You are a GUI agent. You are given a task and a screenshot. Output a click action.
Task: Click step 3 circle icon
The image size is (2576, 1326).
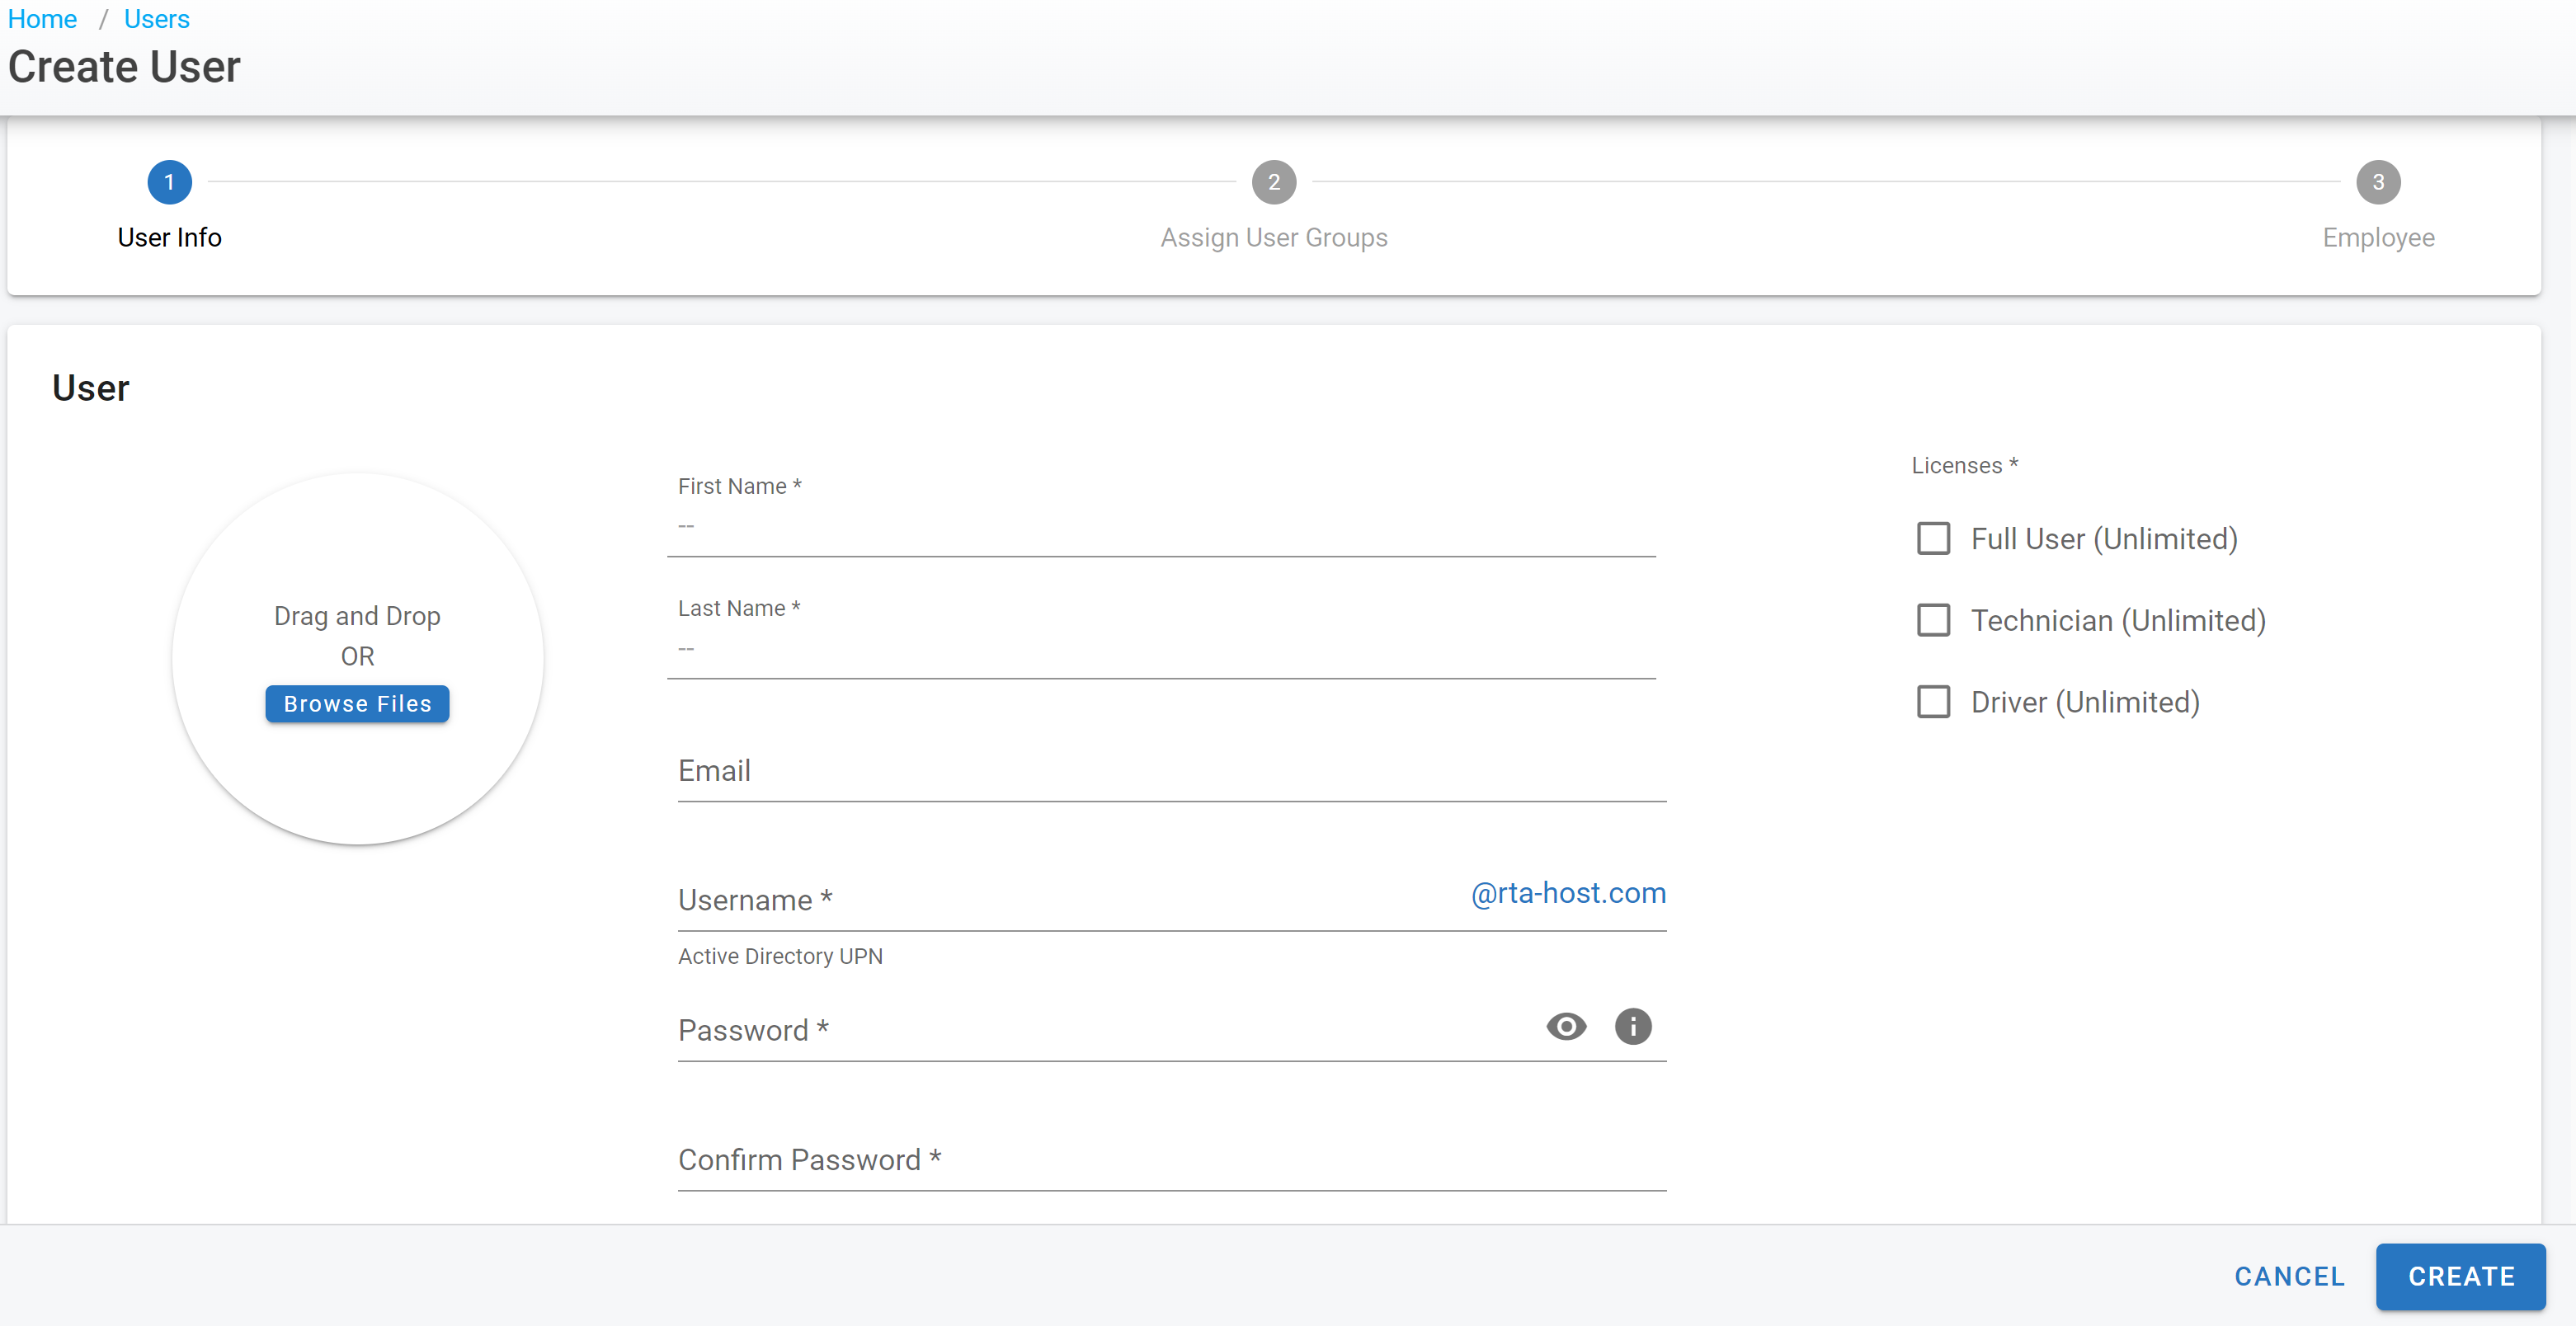coord(2377,182)
